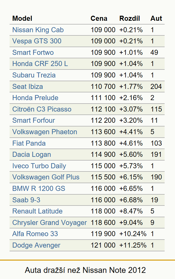Open the Saab 9-3 link
This screenshot has height=279, width=175.
[26, 200]
